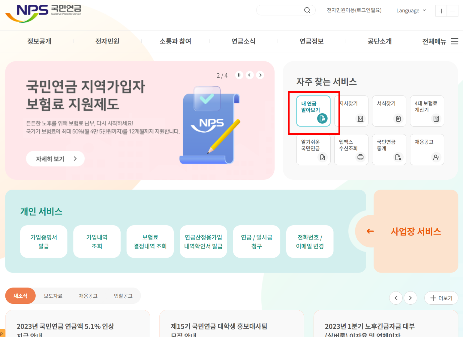Expand the Language dropdown
463x337 pixels.
[x=411, y=10]
